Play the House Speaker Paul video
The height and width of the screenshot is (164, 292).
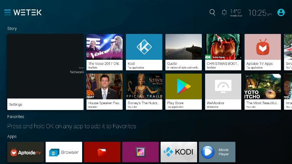104,91
